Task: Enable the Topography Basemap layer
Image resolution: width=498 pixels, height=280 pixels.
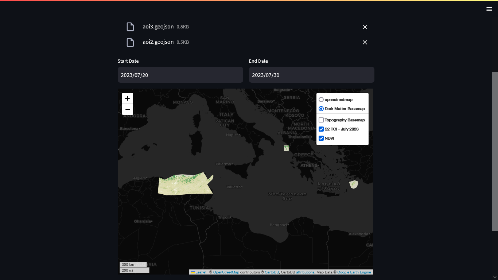Action: pyautogui.click(x=321, y=120)
